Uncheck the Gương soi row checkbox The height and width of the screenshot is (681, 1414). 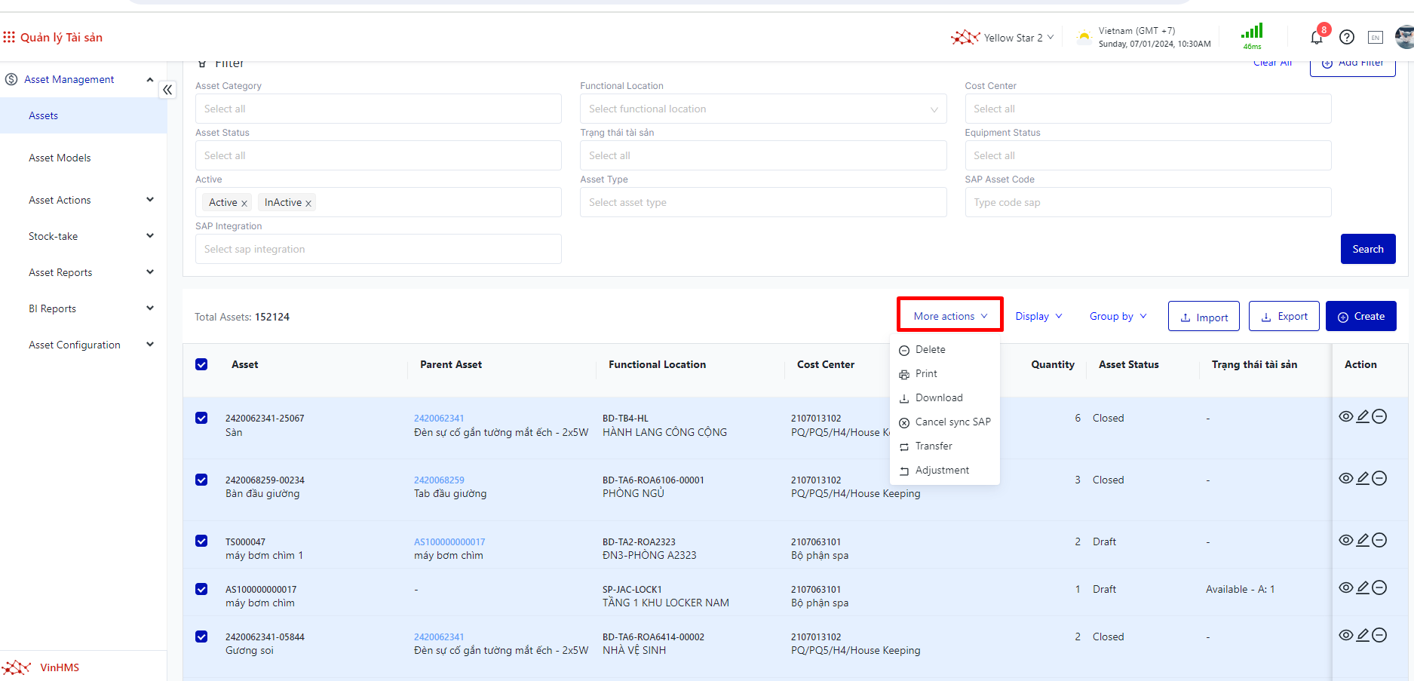[x=201, y=637]
